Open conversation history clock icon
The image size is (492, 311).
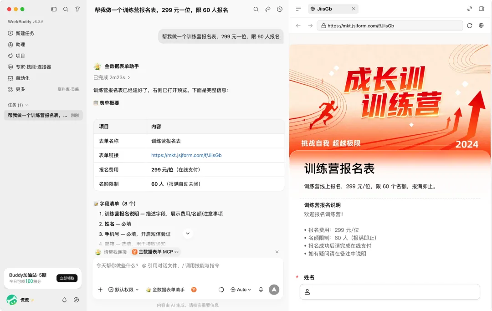280,10
